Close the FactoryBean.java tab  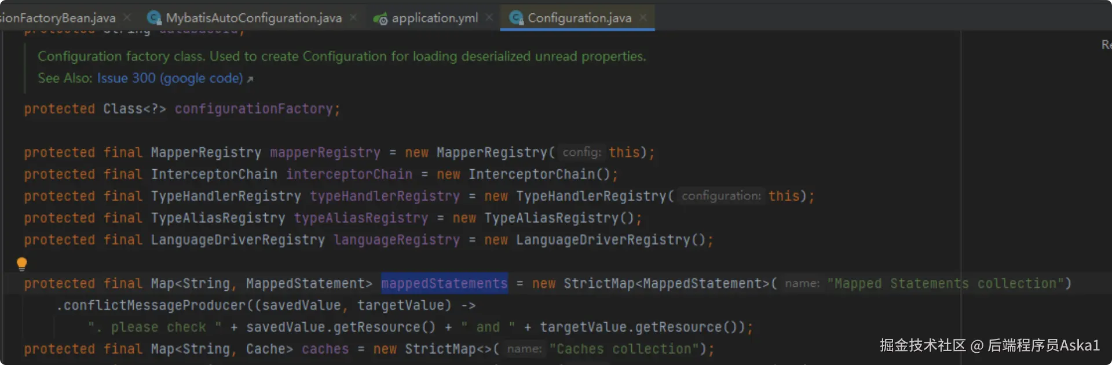(x=127, y=18)
